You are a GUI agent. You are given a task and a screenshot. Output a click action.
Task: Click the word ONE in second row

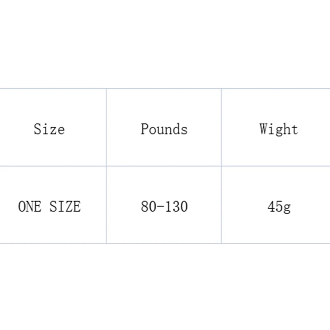(x=30, y=206)
